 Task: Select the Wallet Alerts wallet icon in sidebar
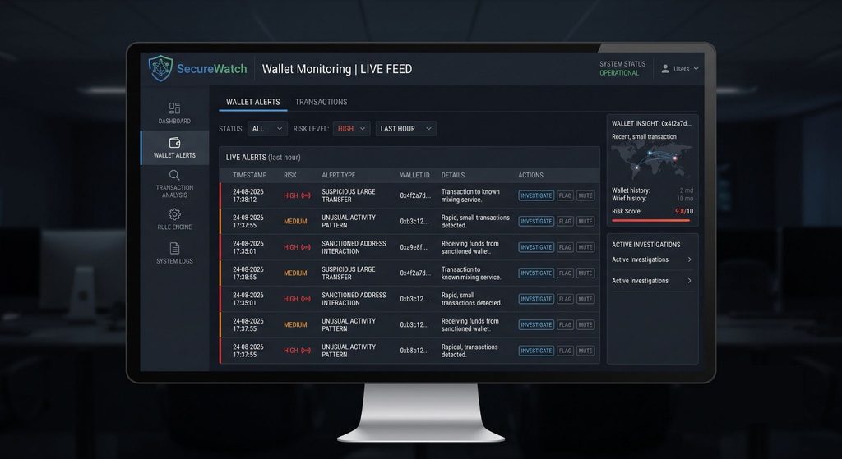pos(174,143)
